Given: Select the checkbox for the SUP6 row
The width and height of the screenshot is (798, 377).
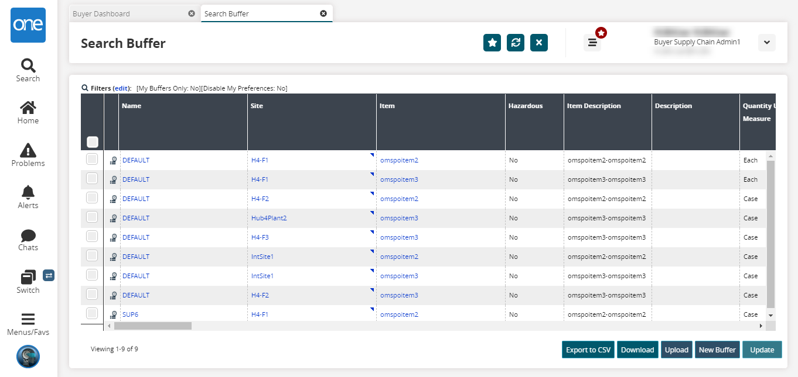Looking at the screenshot, I should coord(92,313).
